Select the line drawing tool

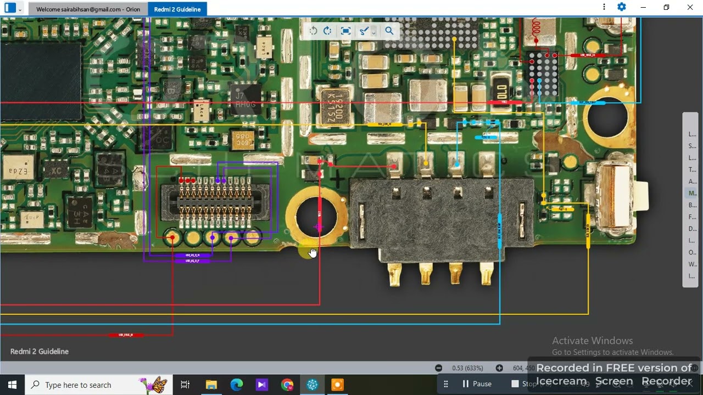(364, 31)
